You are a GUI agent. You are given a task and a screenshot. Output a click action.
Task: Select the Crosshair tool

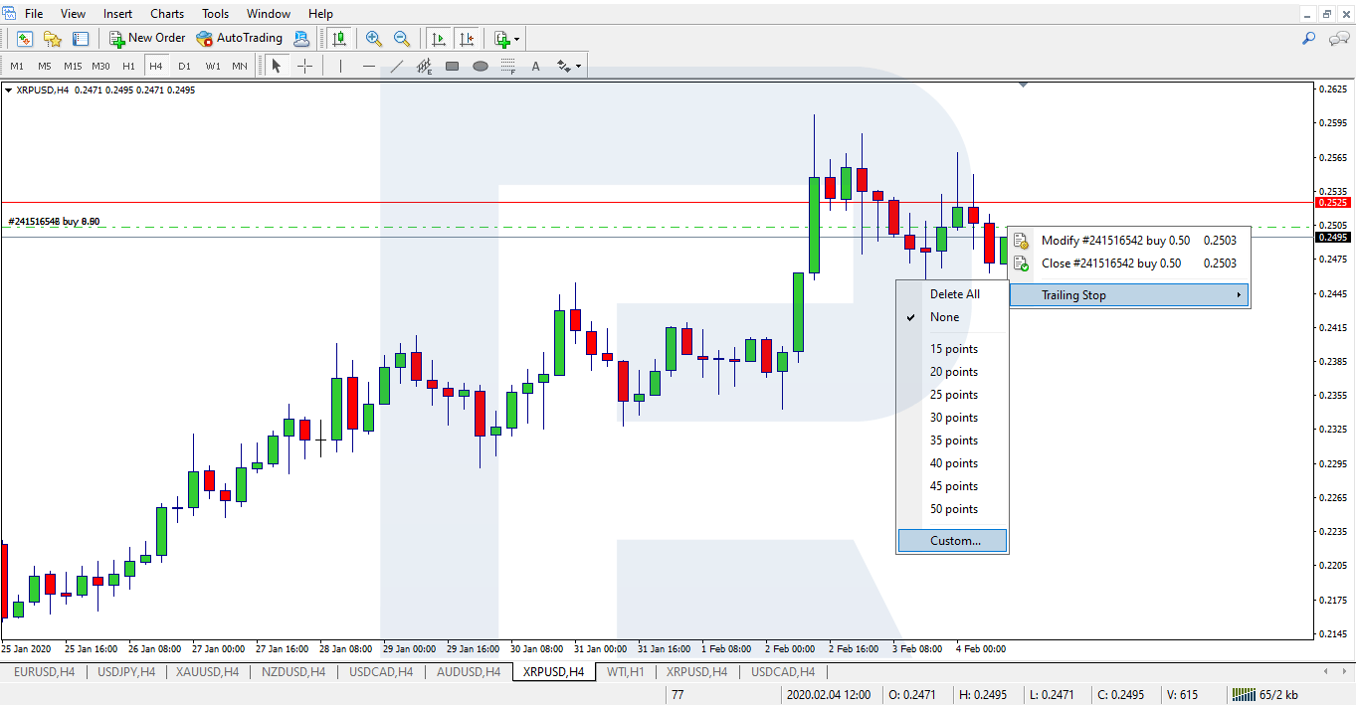click(x=305, y=66)
